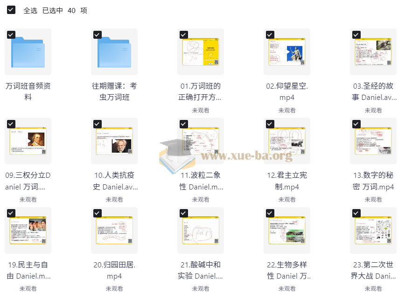Open 21.酸碱中和实验 Daniel thumbnail
The width and height of the screenshot is (412, 294).
(201, 231)
